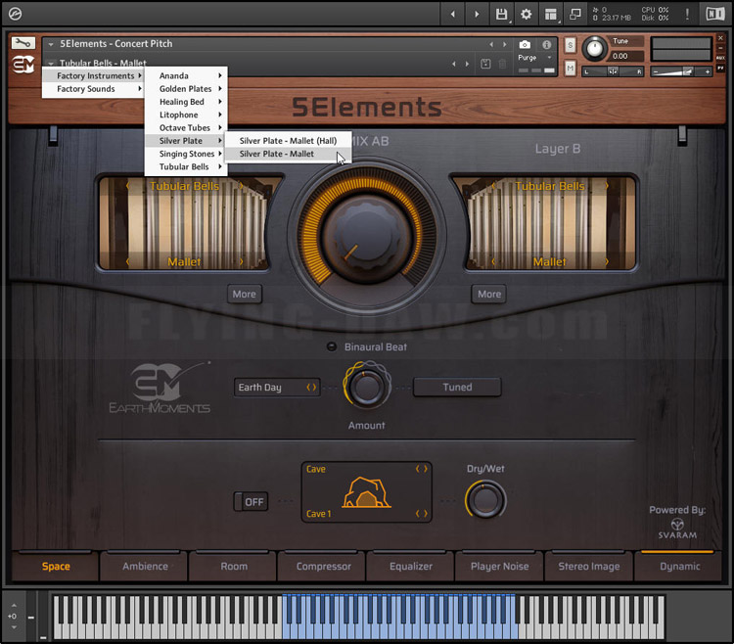Go to next instrument arrow beside Concert Pitch
Viewport: 734px width, 644px height.
504,44
